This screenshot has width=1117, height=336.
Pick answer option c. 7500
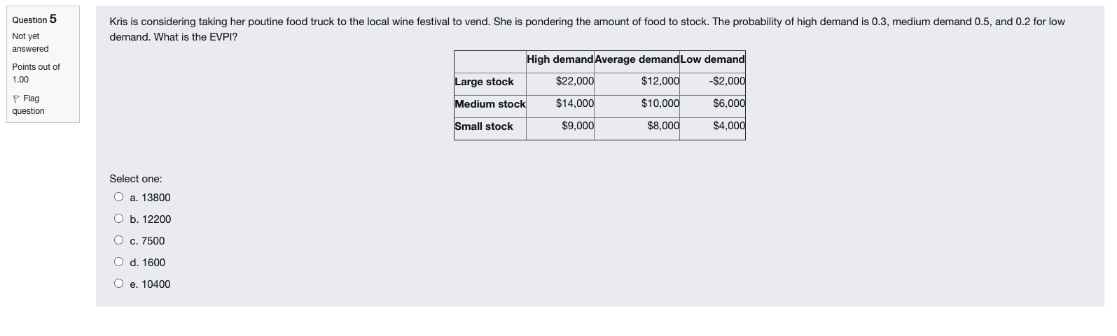click(119, 241)
